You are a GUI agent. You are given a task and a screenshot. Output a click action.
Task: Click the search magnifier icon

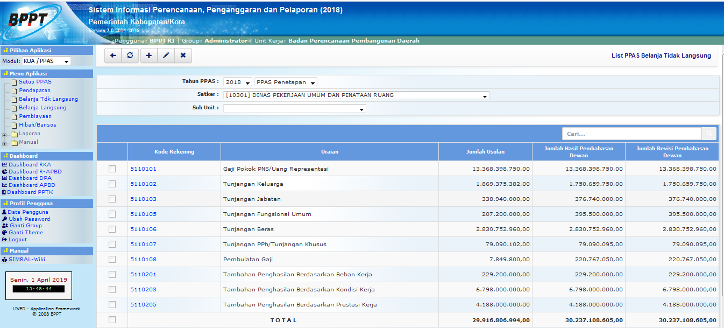click(x=709, y=134)
